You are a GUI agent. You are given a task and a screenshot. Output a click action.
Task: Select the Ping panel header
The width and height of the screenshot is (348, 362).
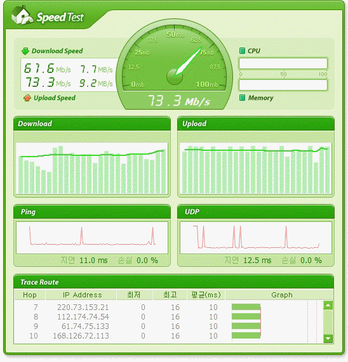(x=92, y=212)
